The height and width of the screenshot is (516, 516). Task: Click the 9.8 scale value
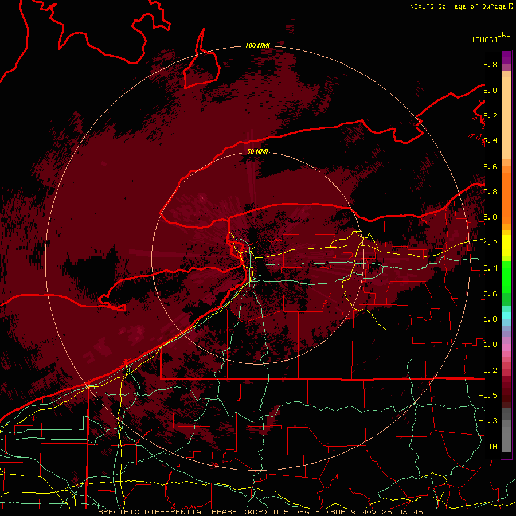pyautogui.click(x=490, y=65)
